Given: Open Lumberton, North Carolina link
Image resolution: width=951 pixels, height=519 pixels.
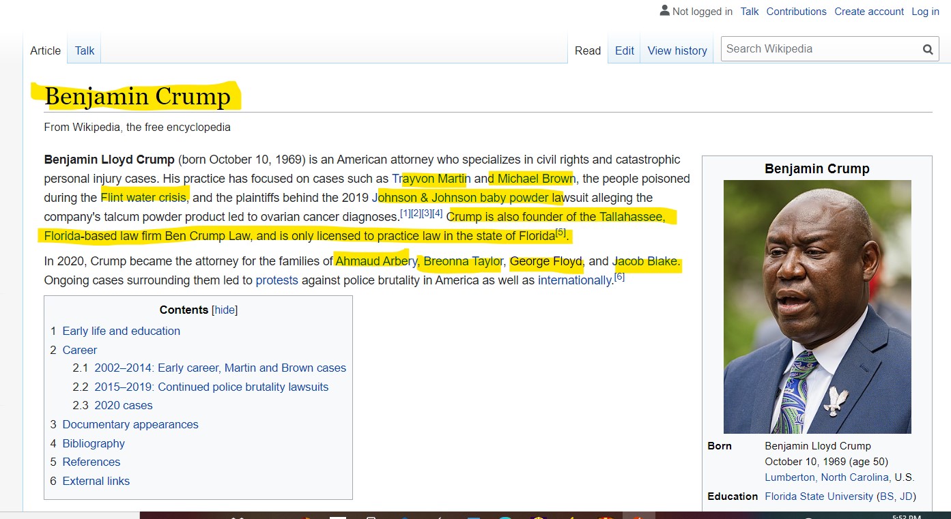Looking at the screenshot, I should point(827,477).
